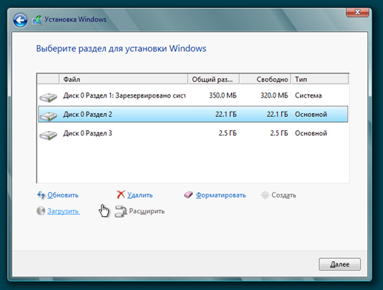Screen dimensions: 383x290
Task: Click the 22.1 ГБ free space of Раздел 2
Action: click(x=277, y=115)
